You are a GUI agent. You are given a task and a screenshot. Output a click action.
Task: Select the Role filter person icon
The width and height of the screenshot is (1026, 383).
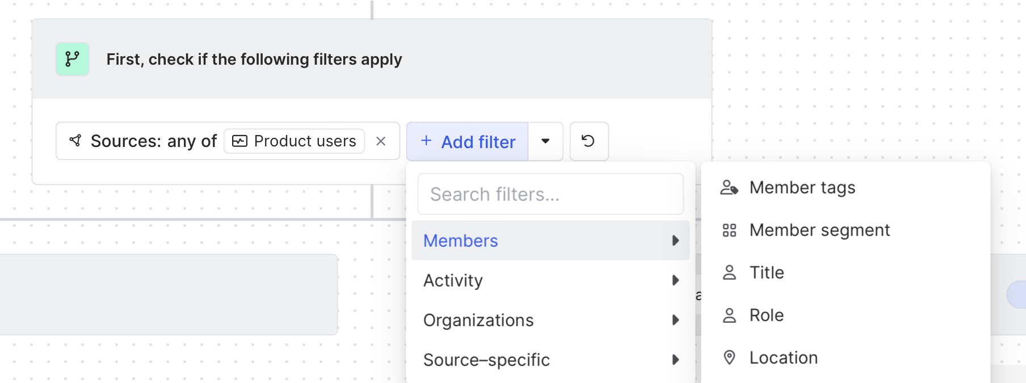(729, 315)
